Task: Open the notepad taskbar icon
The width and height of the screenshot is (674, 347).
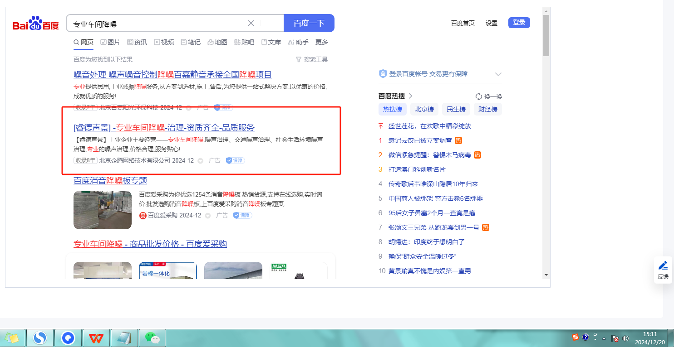Action: click(124, 337)
